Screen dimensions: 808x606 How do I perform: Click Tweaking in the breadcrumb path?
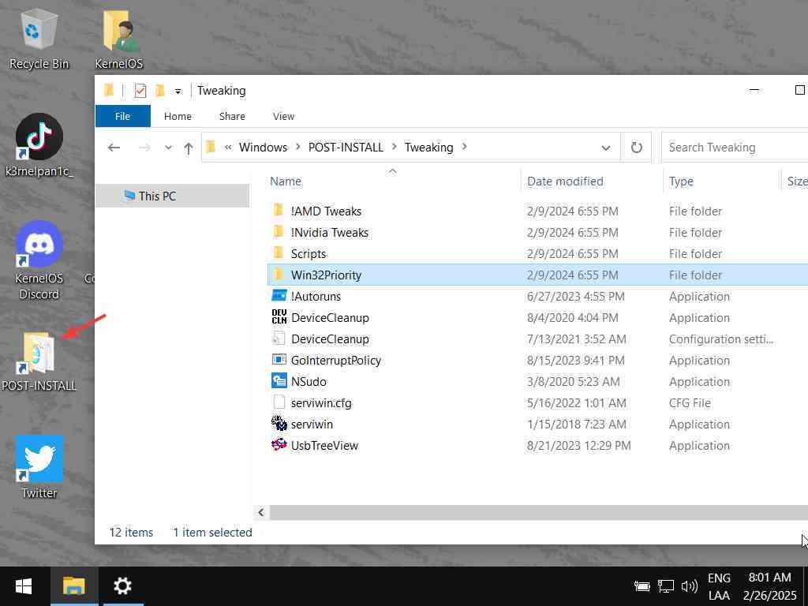click(428, 148)
